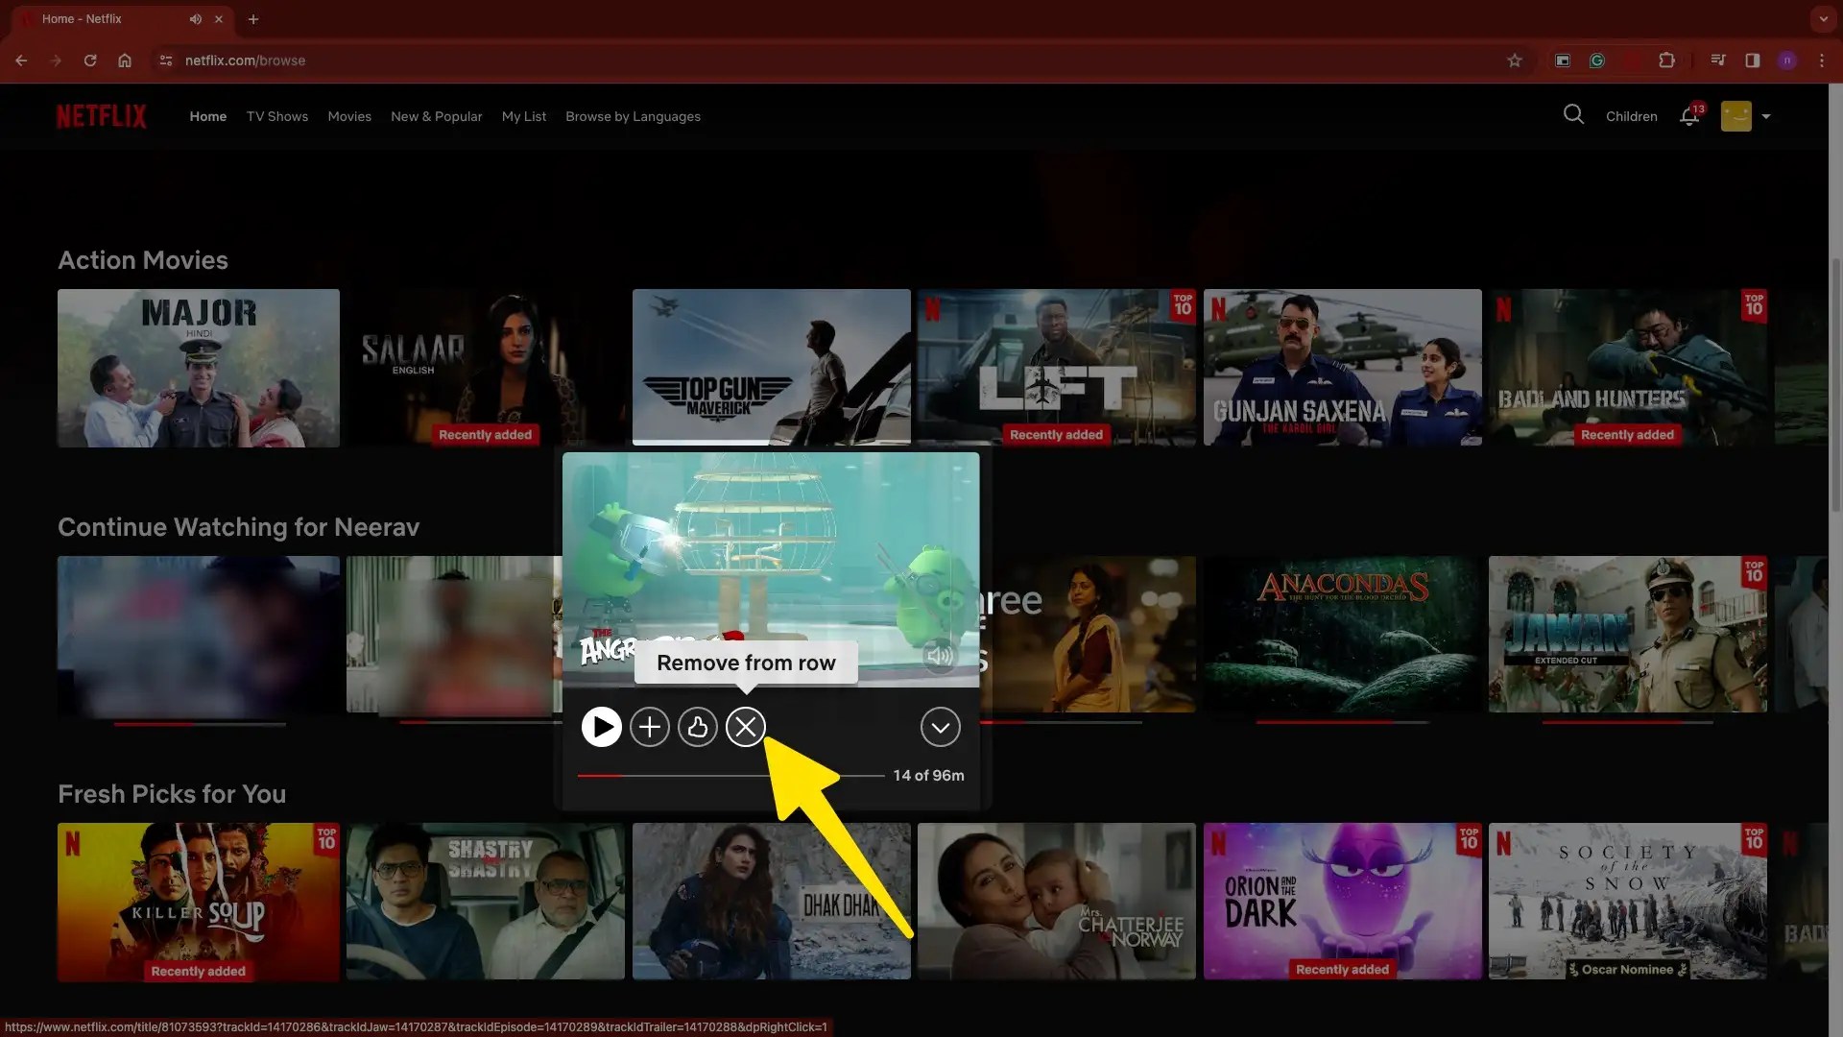Open the notifications bell showing 13 alerts

pyautogui.click(x=1689, y=116)
